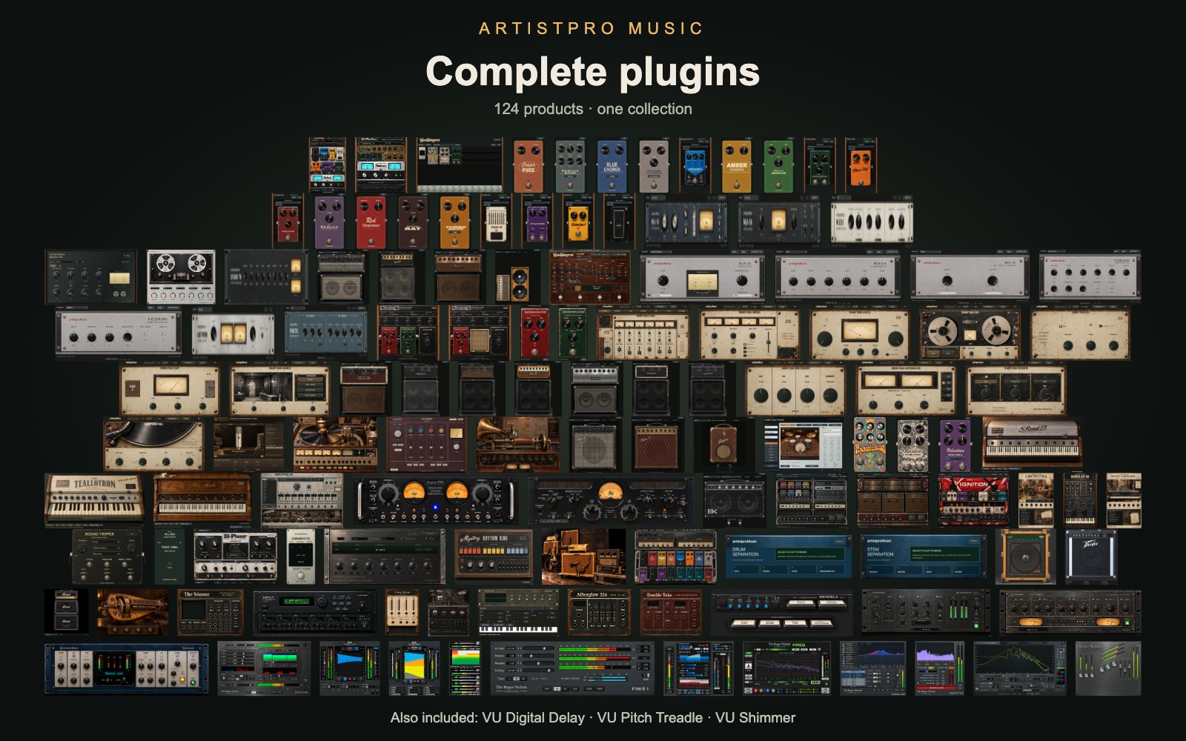Open the Blue Chorus pedal thumbnail

[612, 165]
